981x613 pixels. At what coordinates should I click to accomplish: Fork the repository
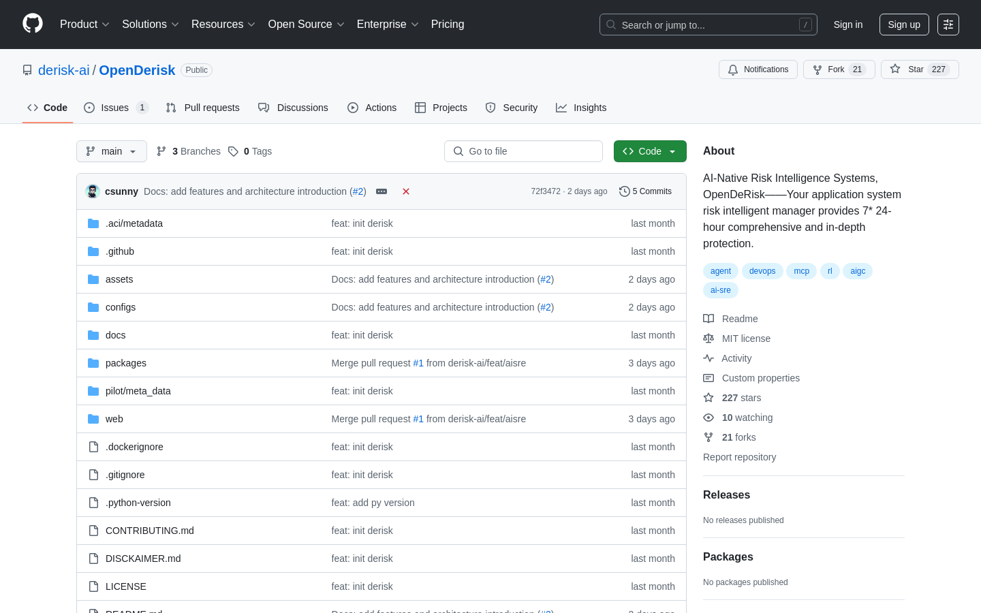tap(839, 69)
